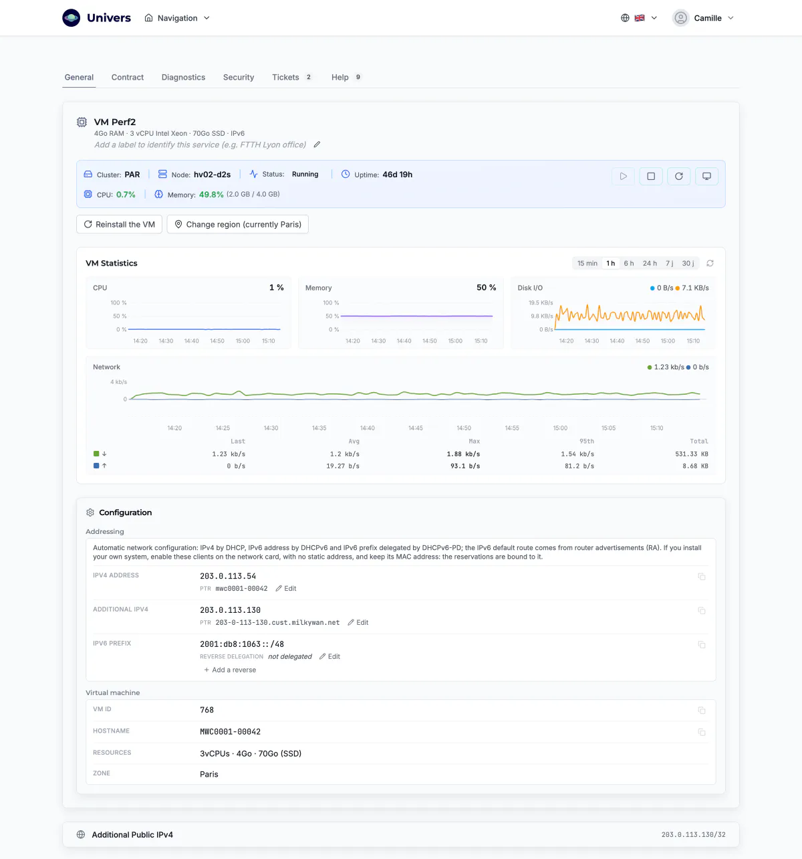Select the 6 h statistics range
Screen dimensions: 802x859
point(629,264)
